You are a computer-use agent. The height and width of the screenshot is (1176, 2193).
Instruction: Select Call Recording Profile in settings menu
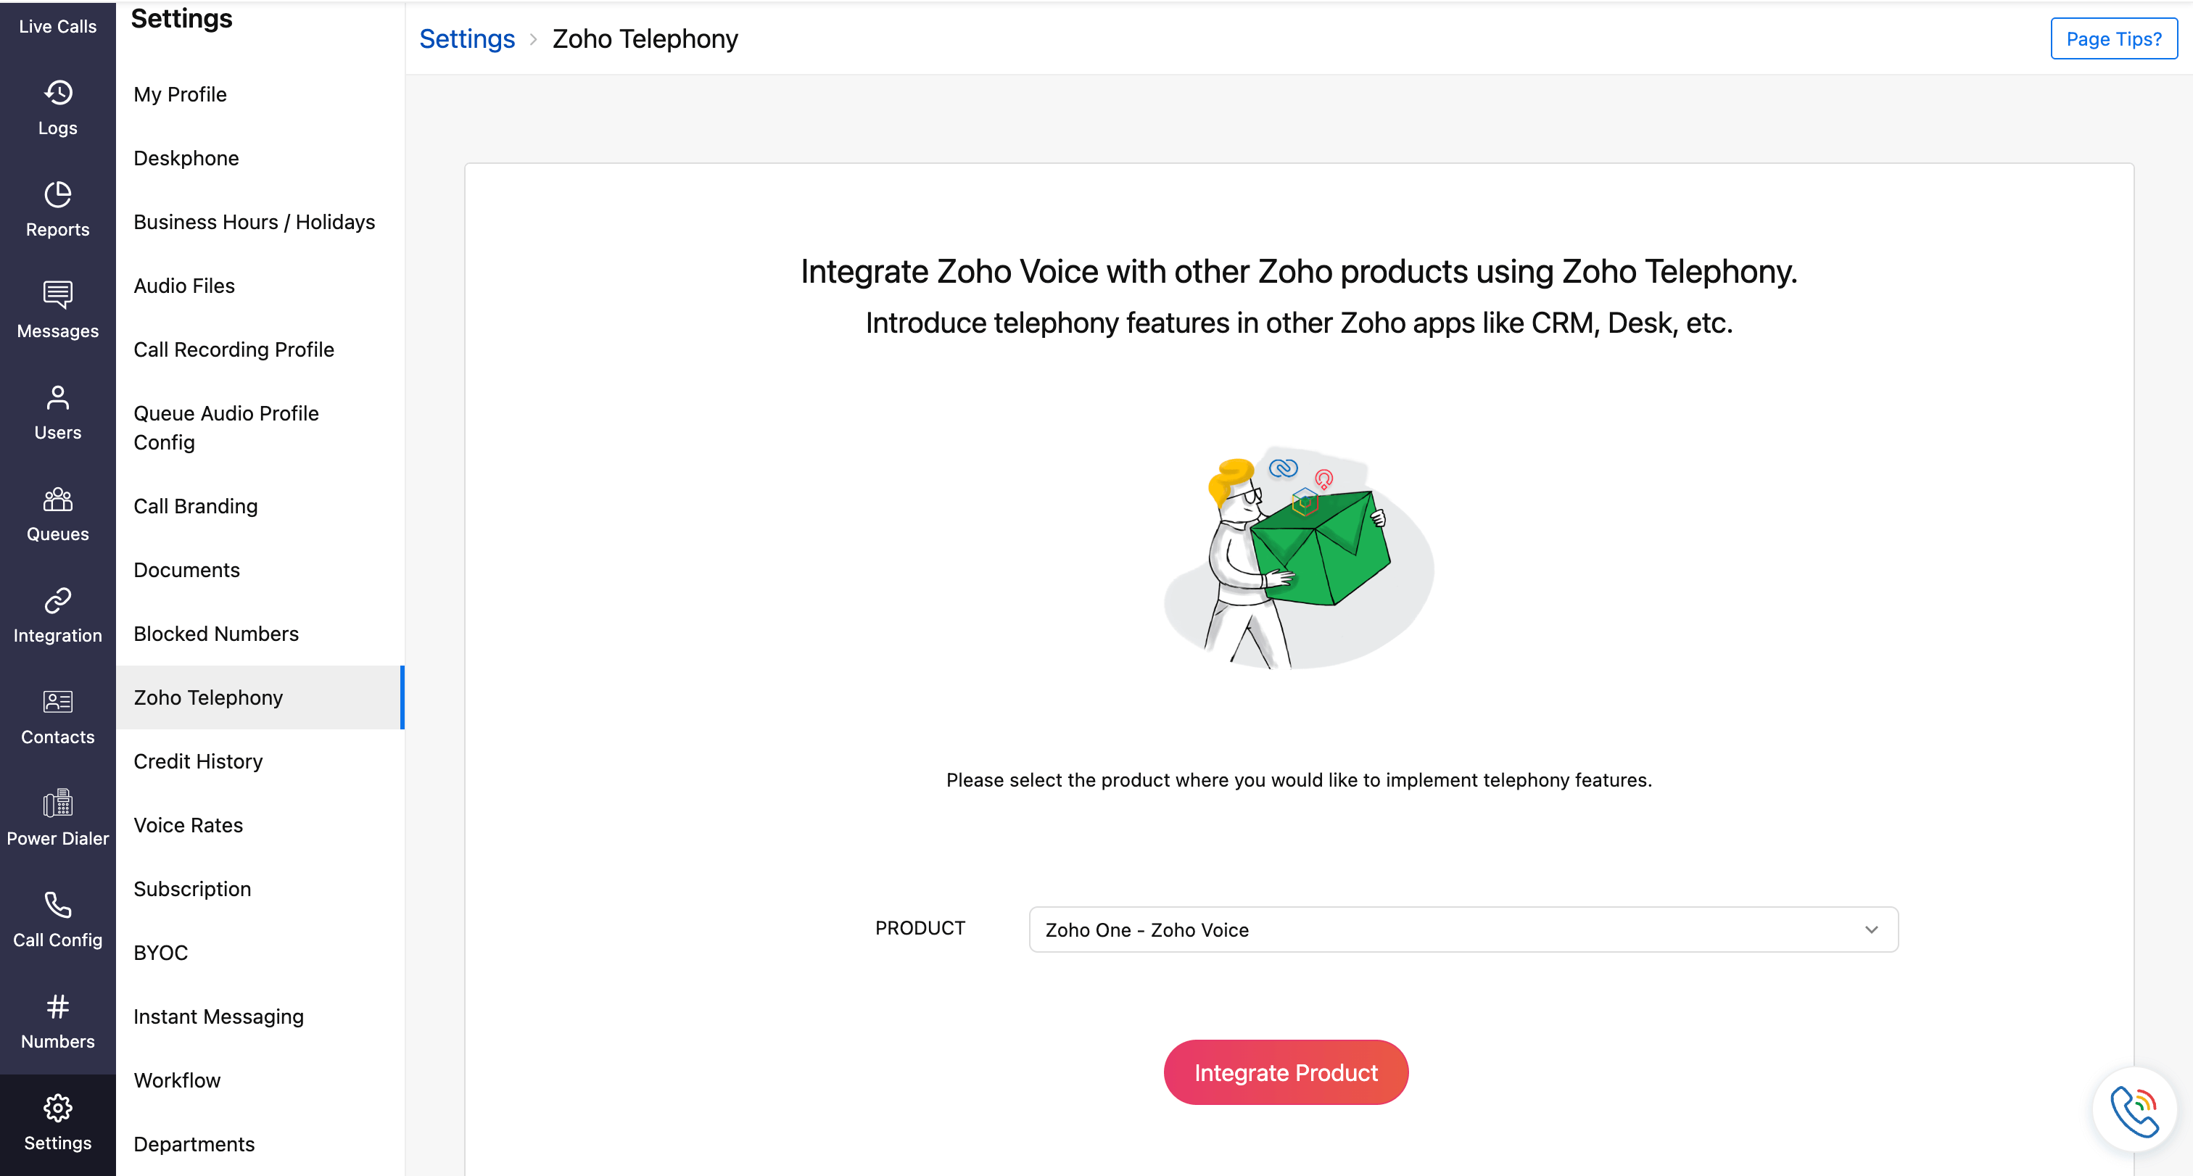234,349
